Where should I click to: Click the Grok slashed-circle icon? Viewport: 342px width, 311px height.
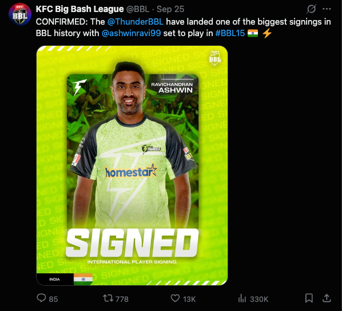311,9
